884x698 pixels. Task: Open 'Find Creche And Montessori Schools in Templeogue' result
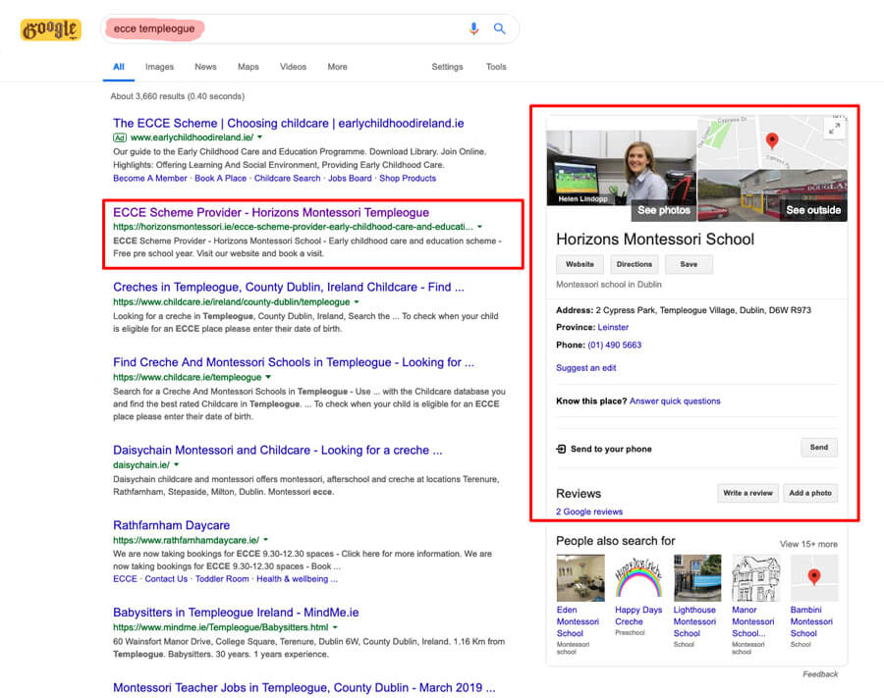pyautogui.click(x=294, y=362)
